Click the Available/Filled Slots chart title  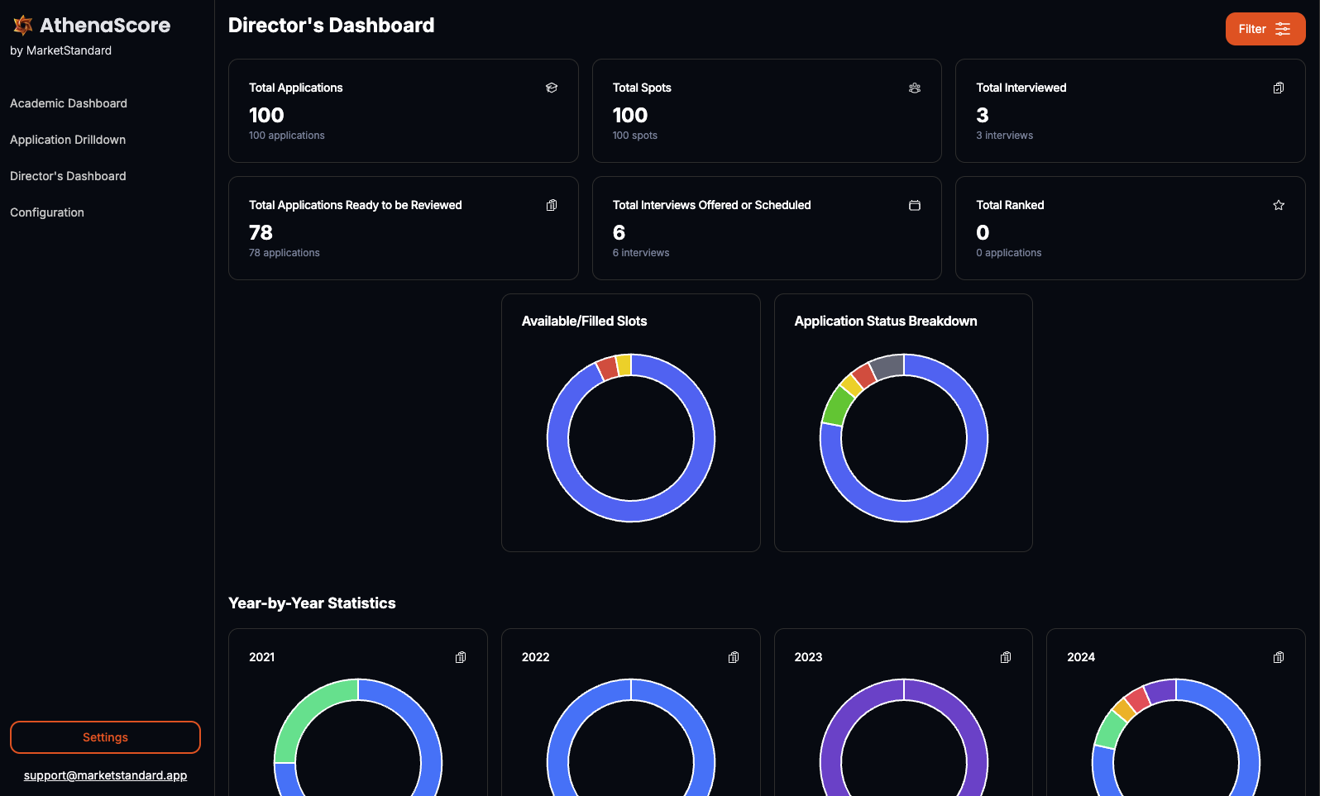pos(584,321)
